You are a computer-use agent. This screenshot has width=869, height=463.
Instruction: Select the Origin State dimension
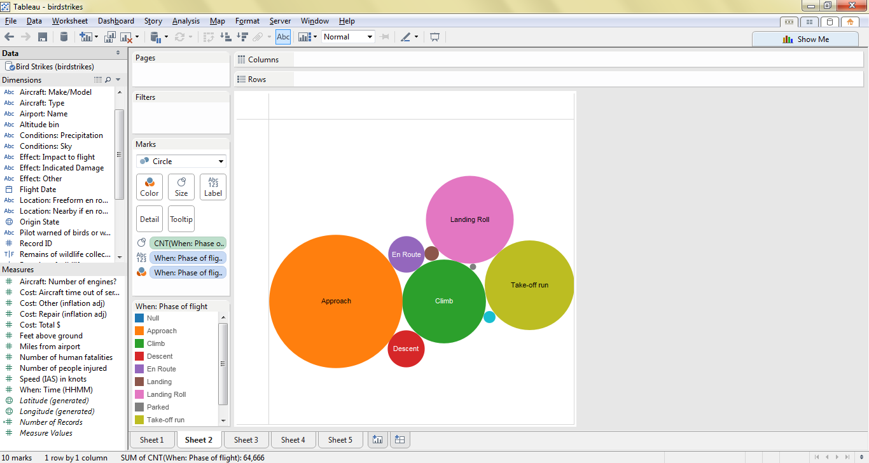(x=39, y=222)
